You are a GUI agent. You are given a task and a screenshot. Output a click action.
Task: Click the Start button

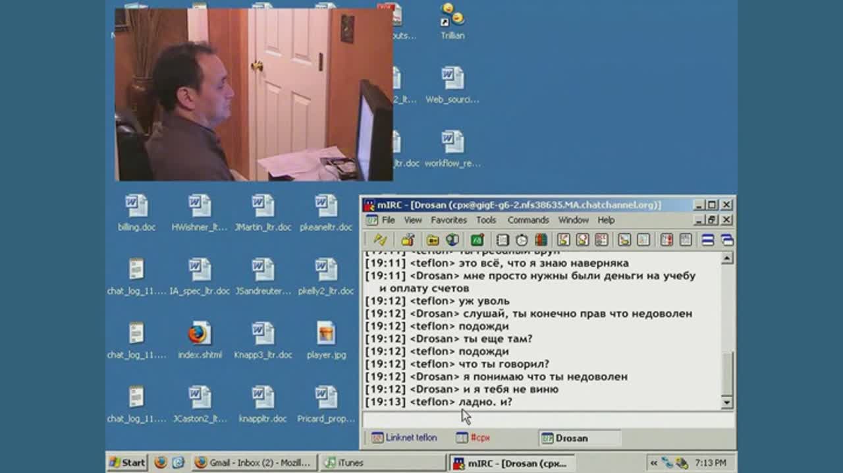point(127,462)
